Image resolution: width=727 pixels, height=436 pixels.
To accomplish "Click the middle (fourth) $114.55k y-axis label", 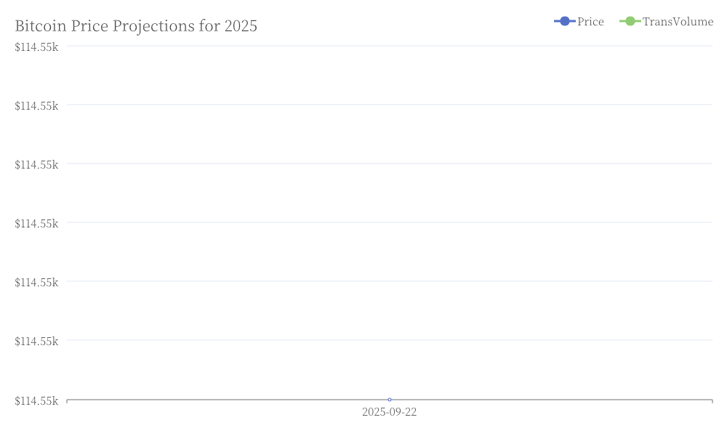I will pyautogui.click(x=36, y=223).
